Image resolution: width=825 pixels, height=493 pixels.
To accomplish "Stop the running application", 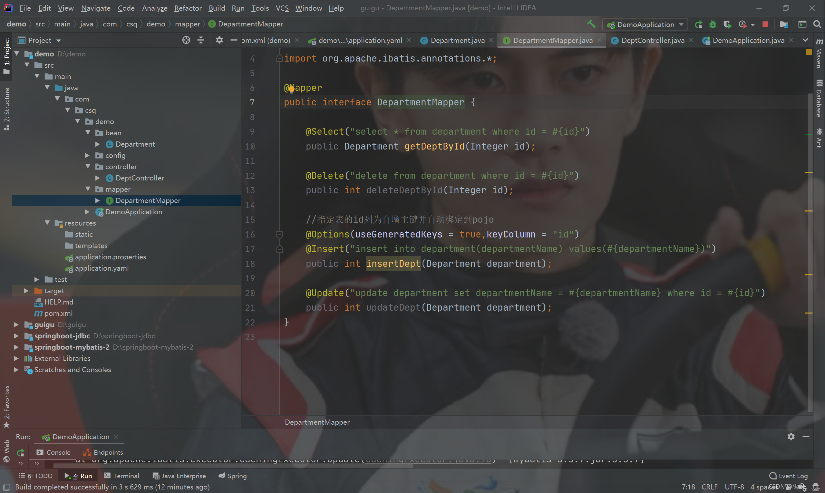I will pyautogui.click(x=765, y=24).
